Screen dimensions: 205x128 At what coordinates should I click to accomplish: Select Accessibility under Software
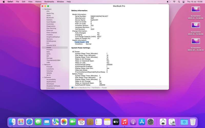51,79
